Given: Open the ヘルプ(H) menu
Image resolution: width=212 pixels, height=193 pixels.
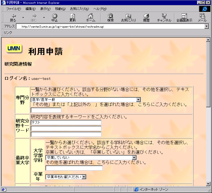Looking at the screenshot, I should pos(100,9).
